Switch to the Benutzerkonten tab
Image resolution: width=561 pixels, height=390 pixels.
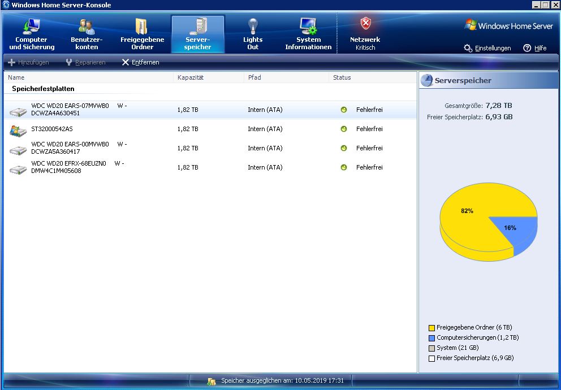click(87, 34)
